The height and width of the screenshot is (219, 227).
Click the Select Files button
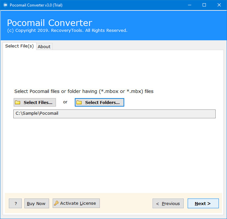point(35,102)
